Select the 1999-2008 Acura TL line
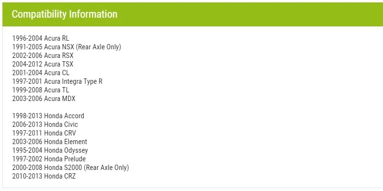Image resolution: width=383 pixels, height=191 pixels. pos(41,90)
